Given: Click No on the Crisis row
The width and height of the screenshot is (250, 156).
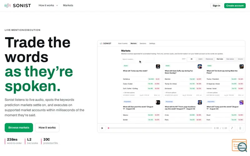Looking at the screenshot, I should point(199,115).
